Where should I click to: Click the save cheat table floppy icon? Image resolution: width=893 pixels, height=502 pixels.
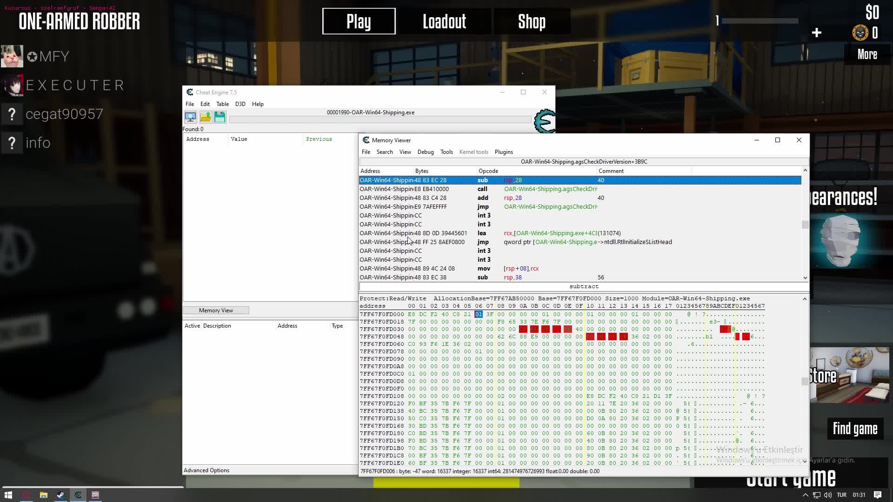220,117
